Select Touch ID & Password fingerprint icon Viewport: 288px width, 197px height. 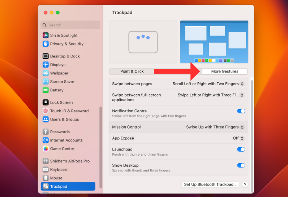pyautogui.click(x=46, y=111)
